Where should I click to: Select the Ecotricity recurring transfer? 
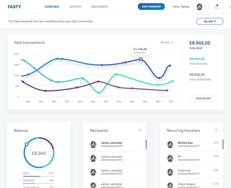point(192,172)
